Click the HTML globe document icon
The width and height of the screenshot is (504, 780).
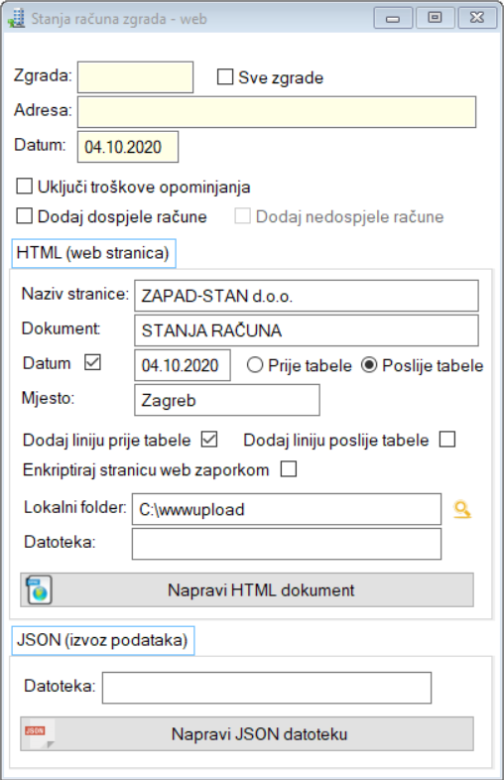[40, 590]
